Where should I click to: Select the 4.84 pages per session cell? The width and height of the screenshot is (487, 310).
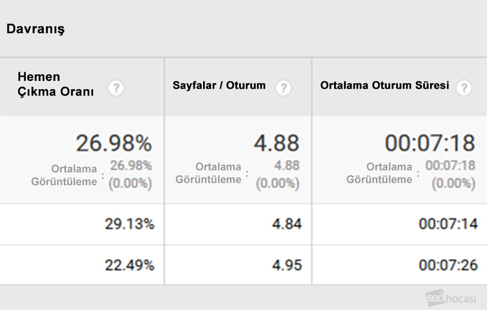287,224
